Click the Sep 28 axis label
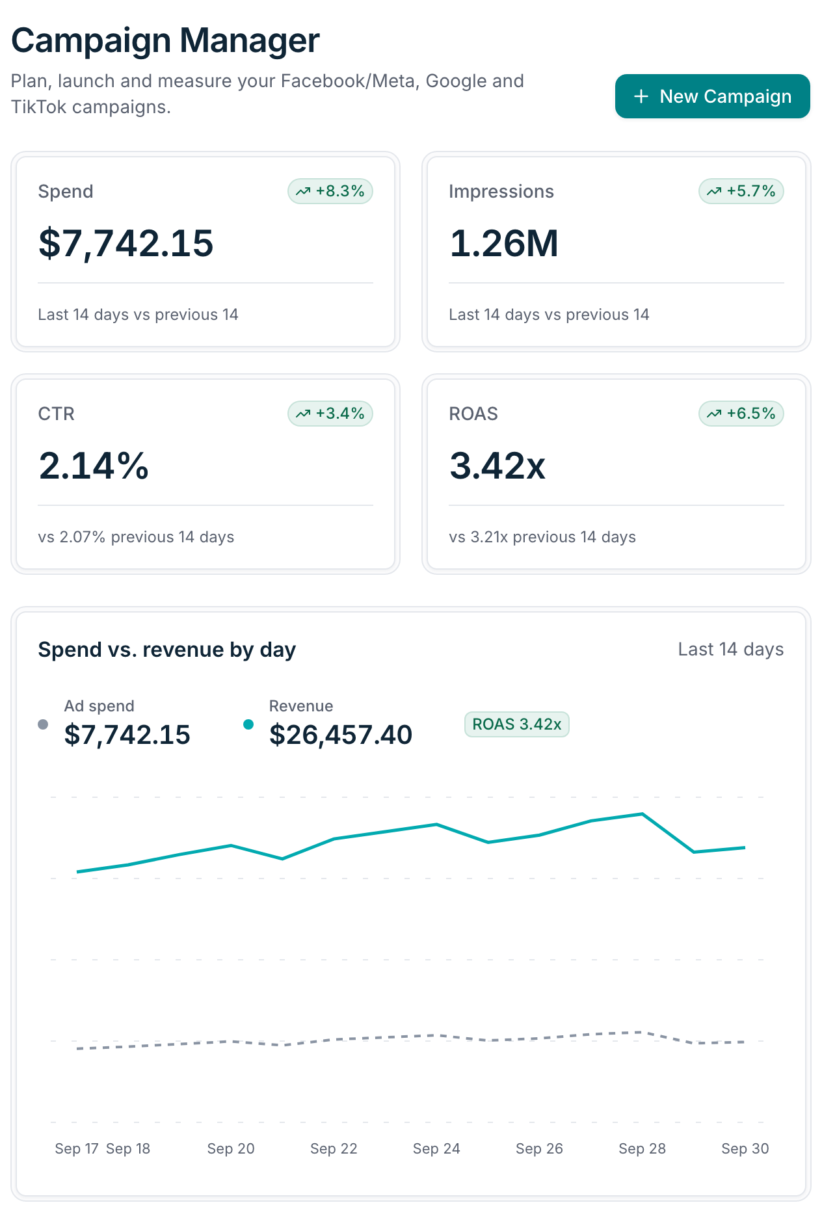 pos(642,1149)
